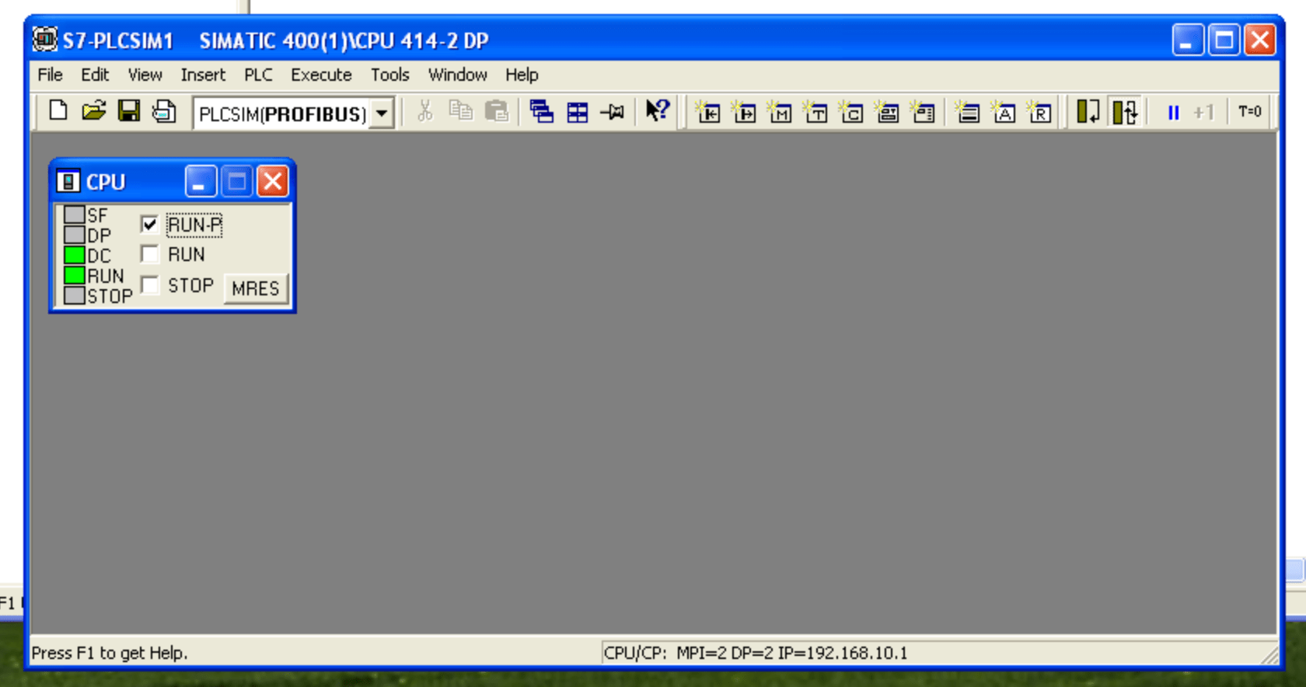
Task: Click the +1 next scan button
Action: (x=1204, y=113)
